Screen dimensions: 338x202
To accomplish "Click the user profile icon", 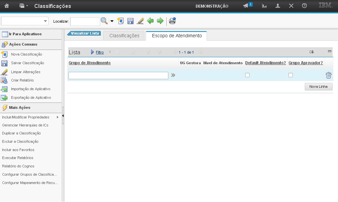I will (278, 6).
